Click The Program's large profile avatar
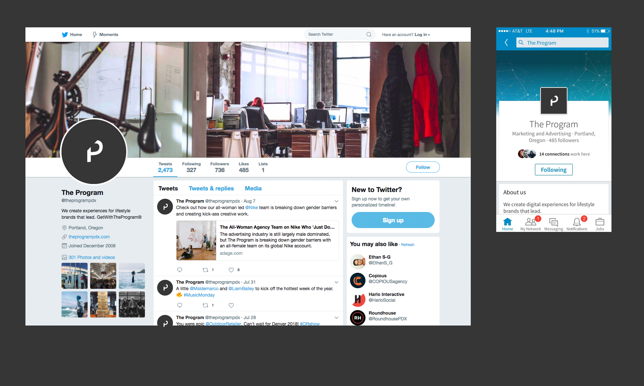This screenshot has height=386, width=644. [x=94, y=152]
